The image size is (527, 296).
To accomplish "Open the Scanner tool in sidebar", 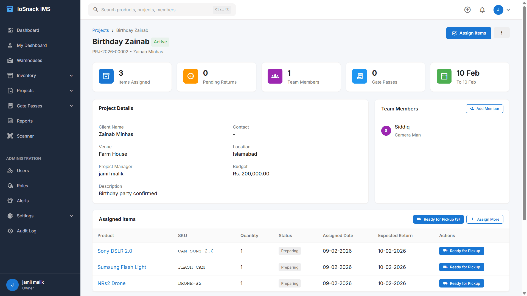I will 25,136.
